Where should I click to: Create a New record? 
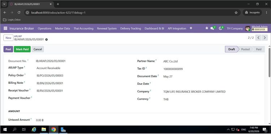pos(8,38)
